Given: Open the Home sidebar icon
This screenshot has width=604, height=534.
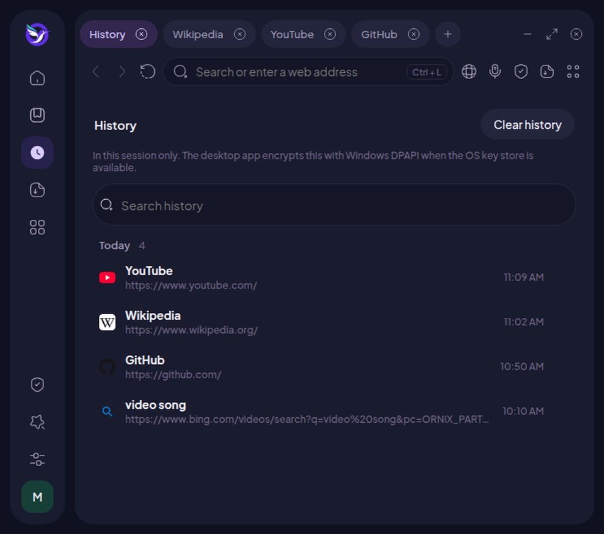Looking at the screenshot, I should [37, 78].
